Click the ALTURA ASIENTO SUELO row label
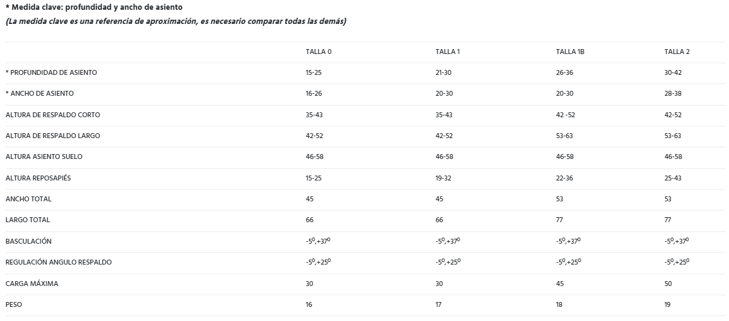Viewport: 729px width, 321px height. [44, 157]
